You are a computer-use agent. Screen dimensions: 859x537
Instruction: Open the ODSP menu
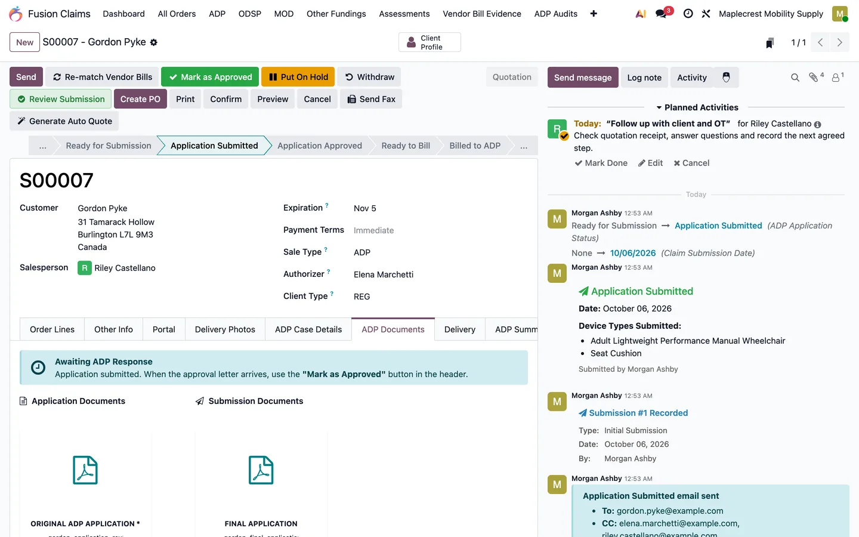(x=250, y=14)
